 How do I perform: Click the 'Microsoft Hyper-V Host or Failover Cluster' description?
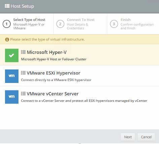[54, 59]
